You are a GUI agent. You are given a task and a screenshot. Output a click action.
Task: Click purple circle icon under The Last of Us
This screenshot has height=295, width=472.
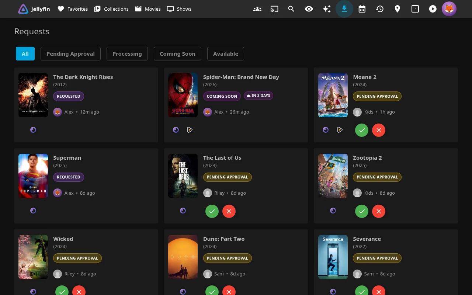point(183,211)
